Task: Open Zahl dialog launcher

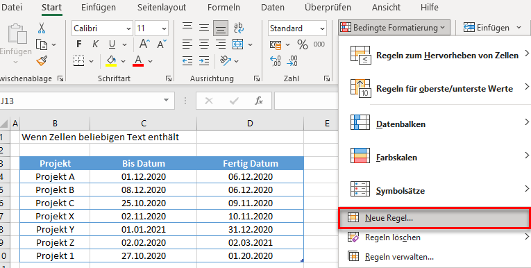Action: tap(327, 78)
